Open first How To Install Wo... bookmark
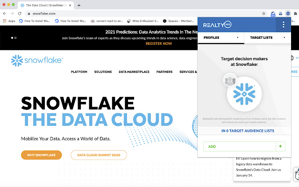Image resolution: width=299 pixels, height=187 pixels. click(x=35, y=21)
